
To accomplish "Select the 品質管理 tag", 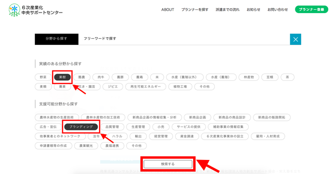I will 112,127.
